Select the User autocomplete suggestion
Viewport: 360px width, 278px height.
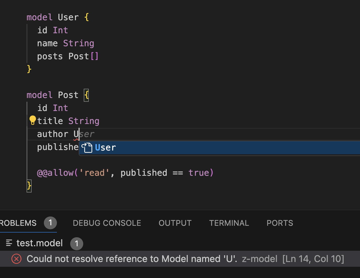105,147
